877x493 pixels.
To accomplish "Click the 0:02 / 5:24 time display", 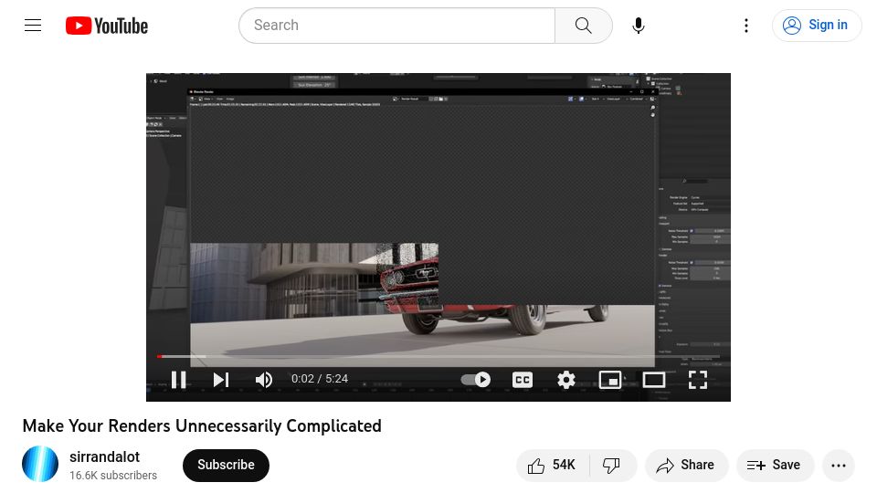I will (320, 379).
